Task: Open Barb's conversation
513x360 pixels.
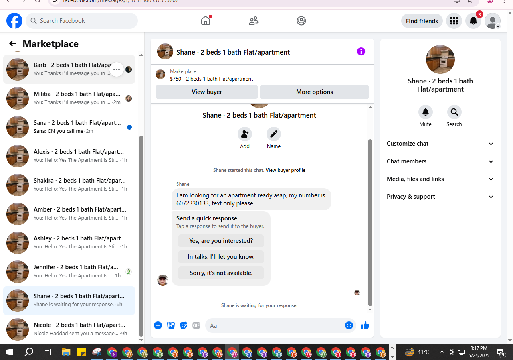Action: 69,69
